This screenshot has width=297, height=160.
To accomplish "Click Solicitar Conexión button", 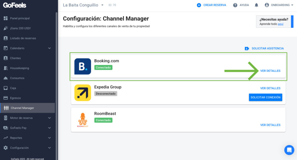I will 265,97.
